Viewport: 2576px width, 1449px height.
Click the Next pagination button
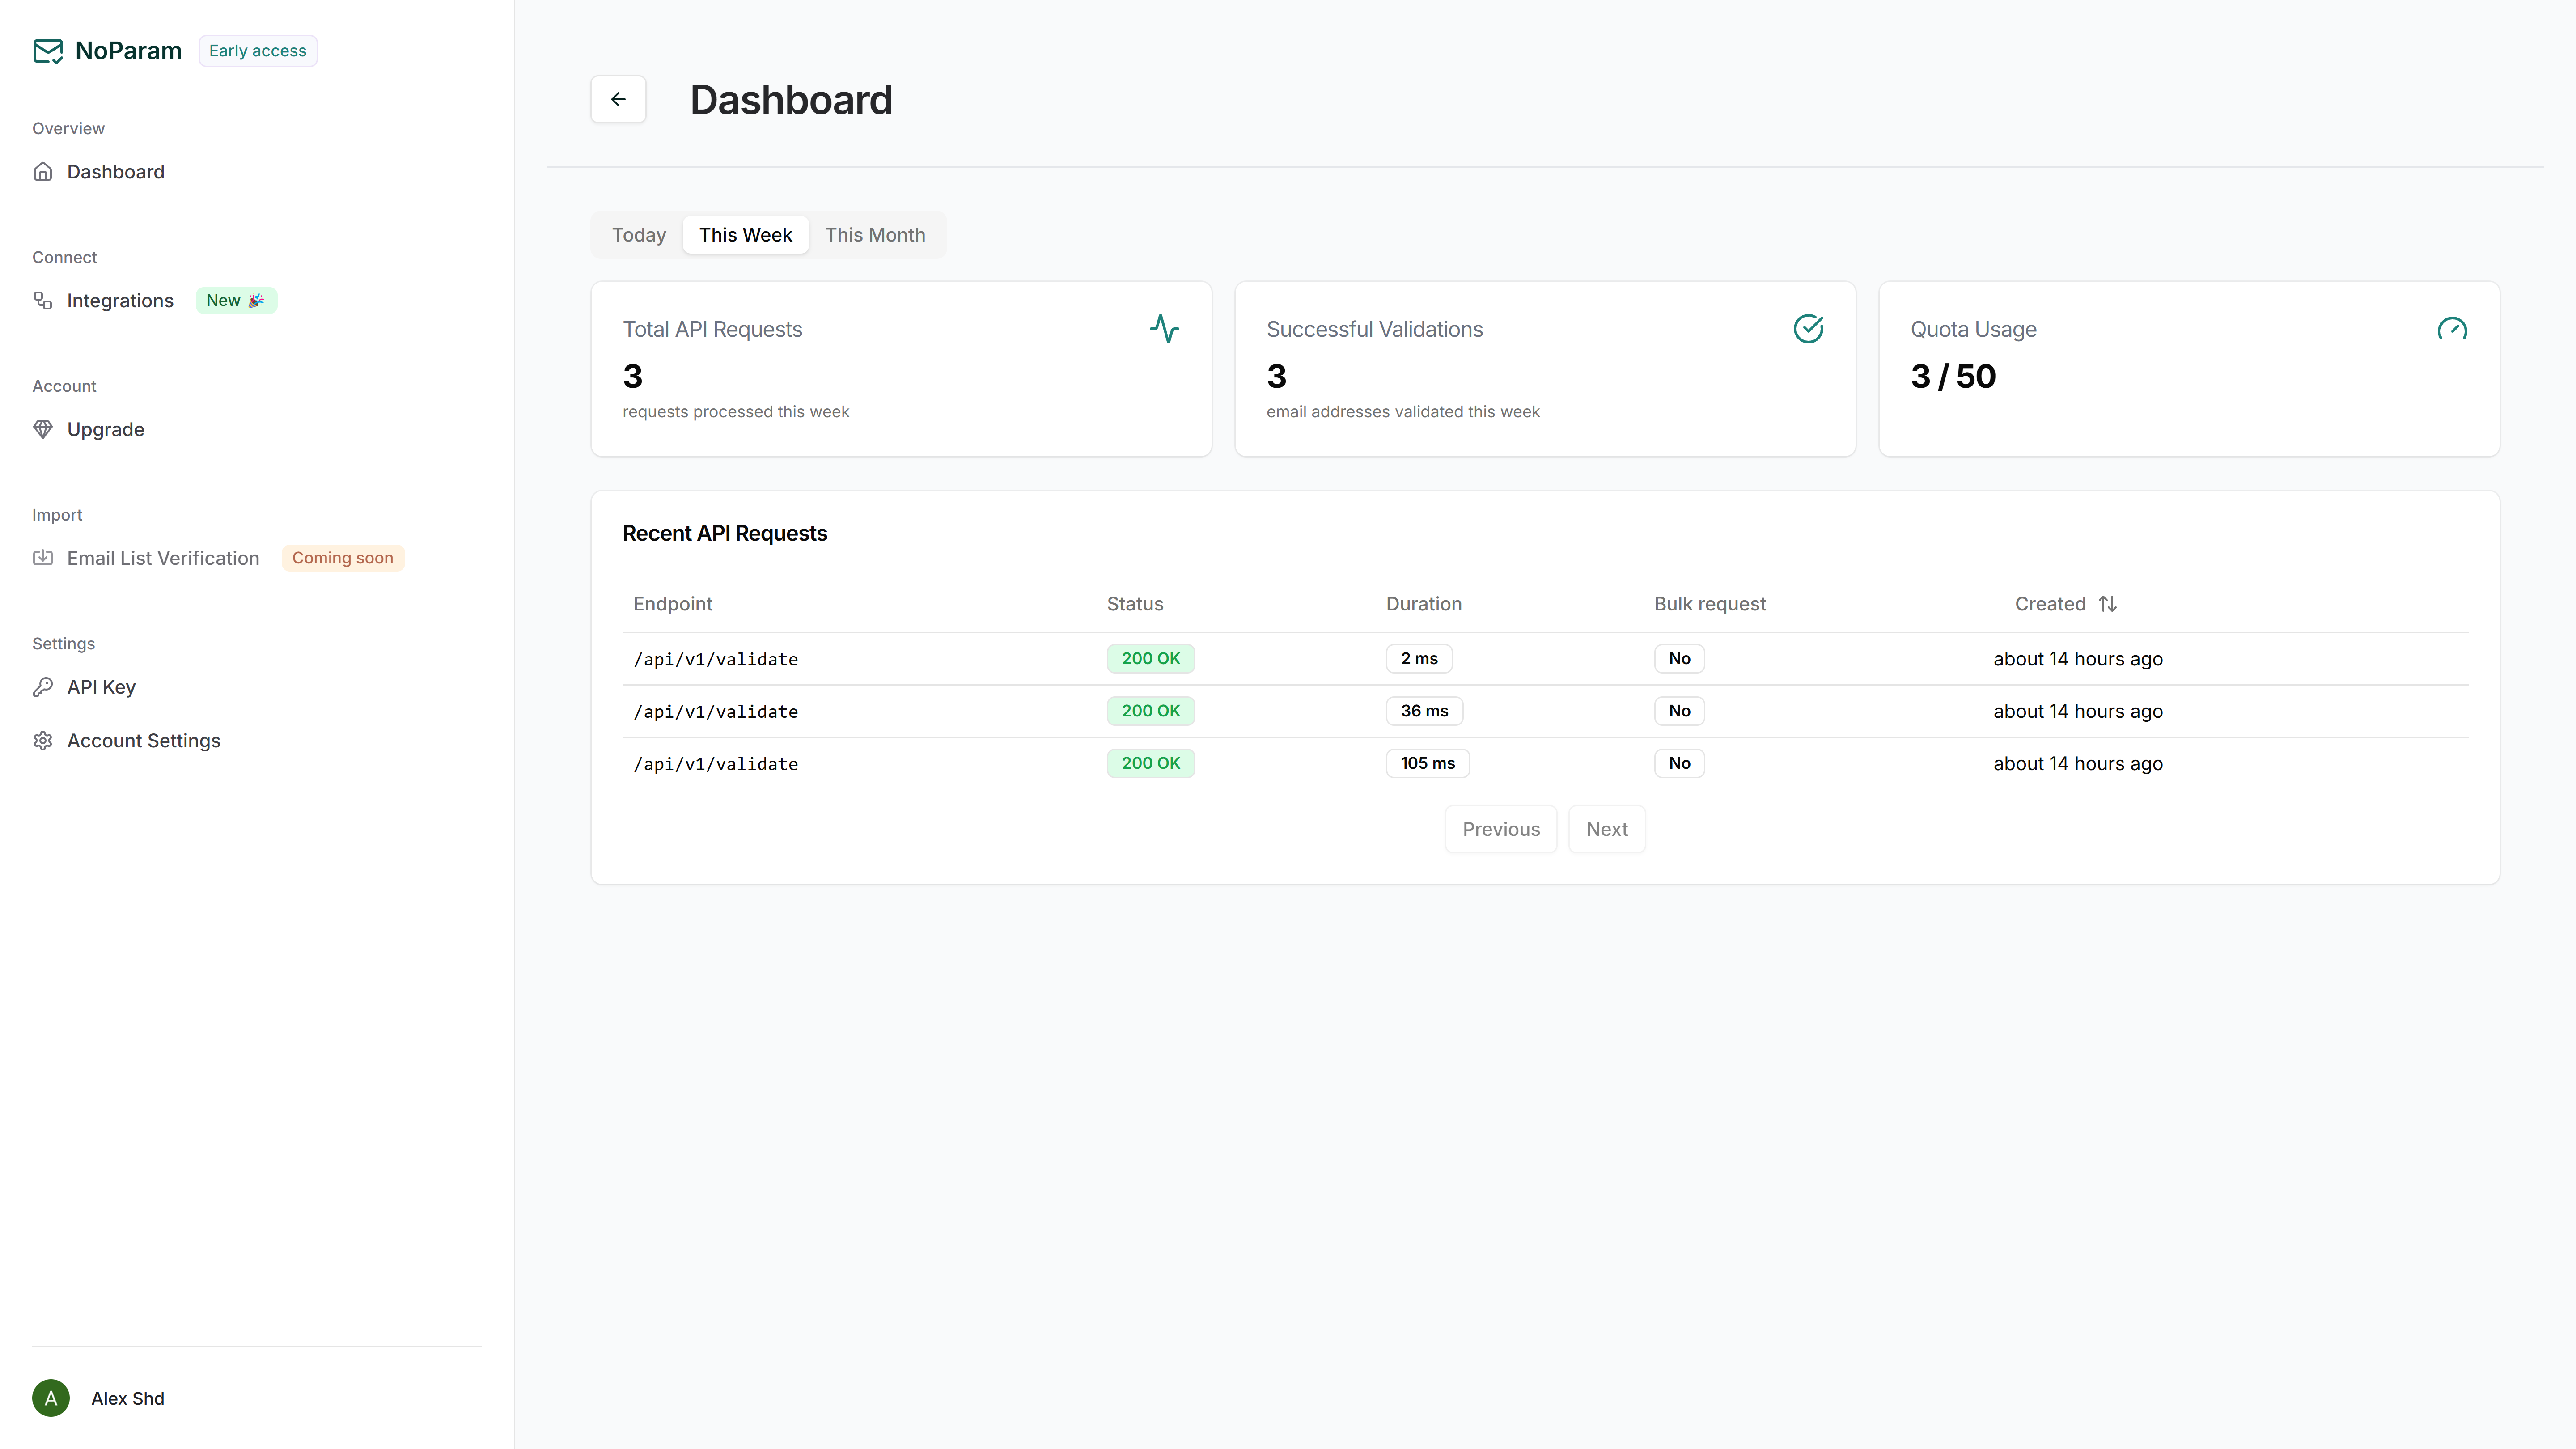click(x=1607, y=829)
